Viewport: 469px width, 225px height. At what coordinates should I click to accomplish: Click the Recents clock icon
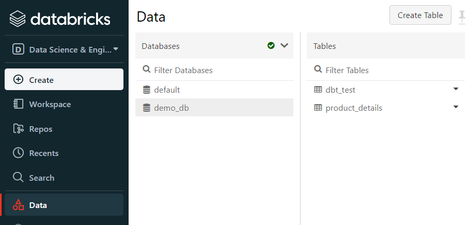pos(18,153)
